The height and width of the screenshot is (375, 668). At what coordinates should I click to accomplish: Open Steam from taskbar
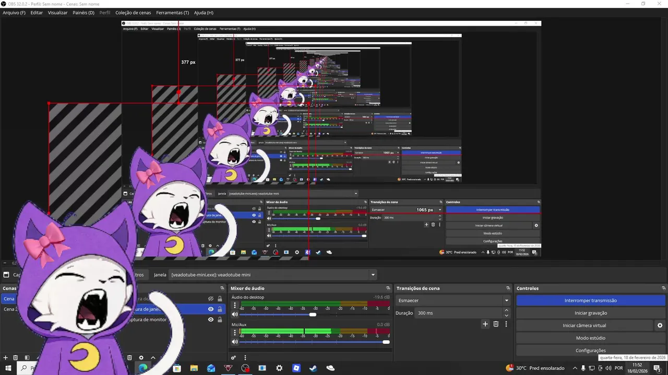313,368
